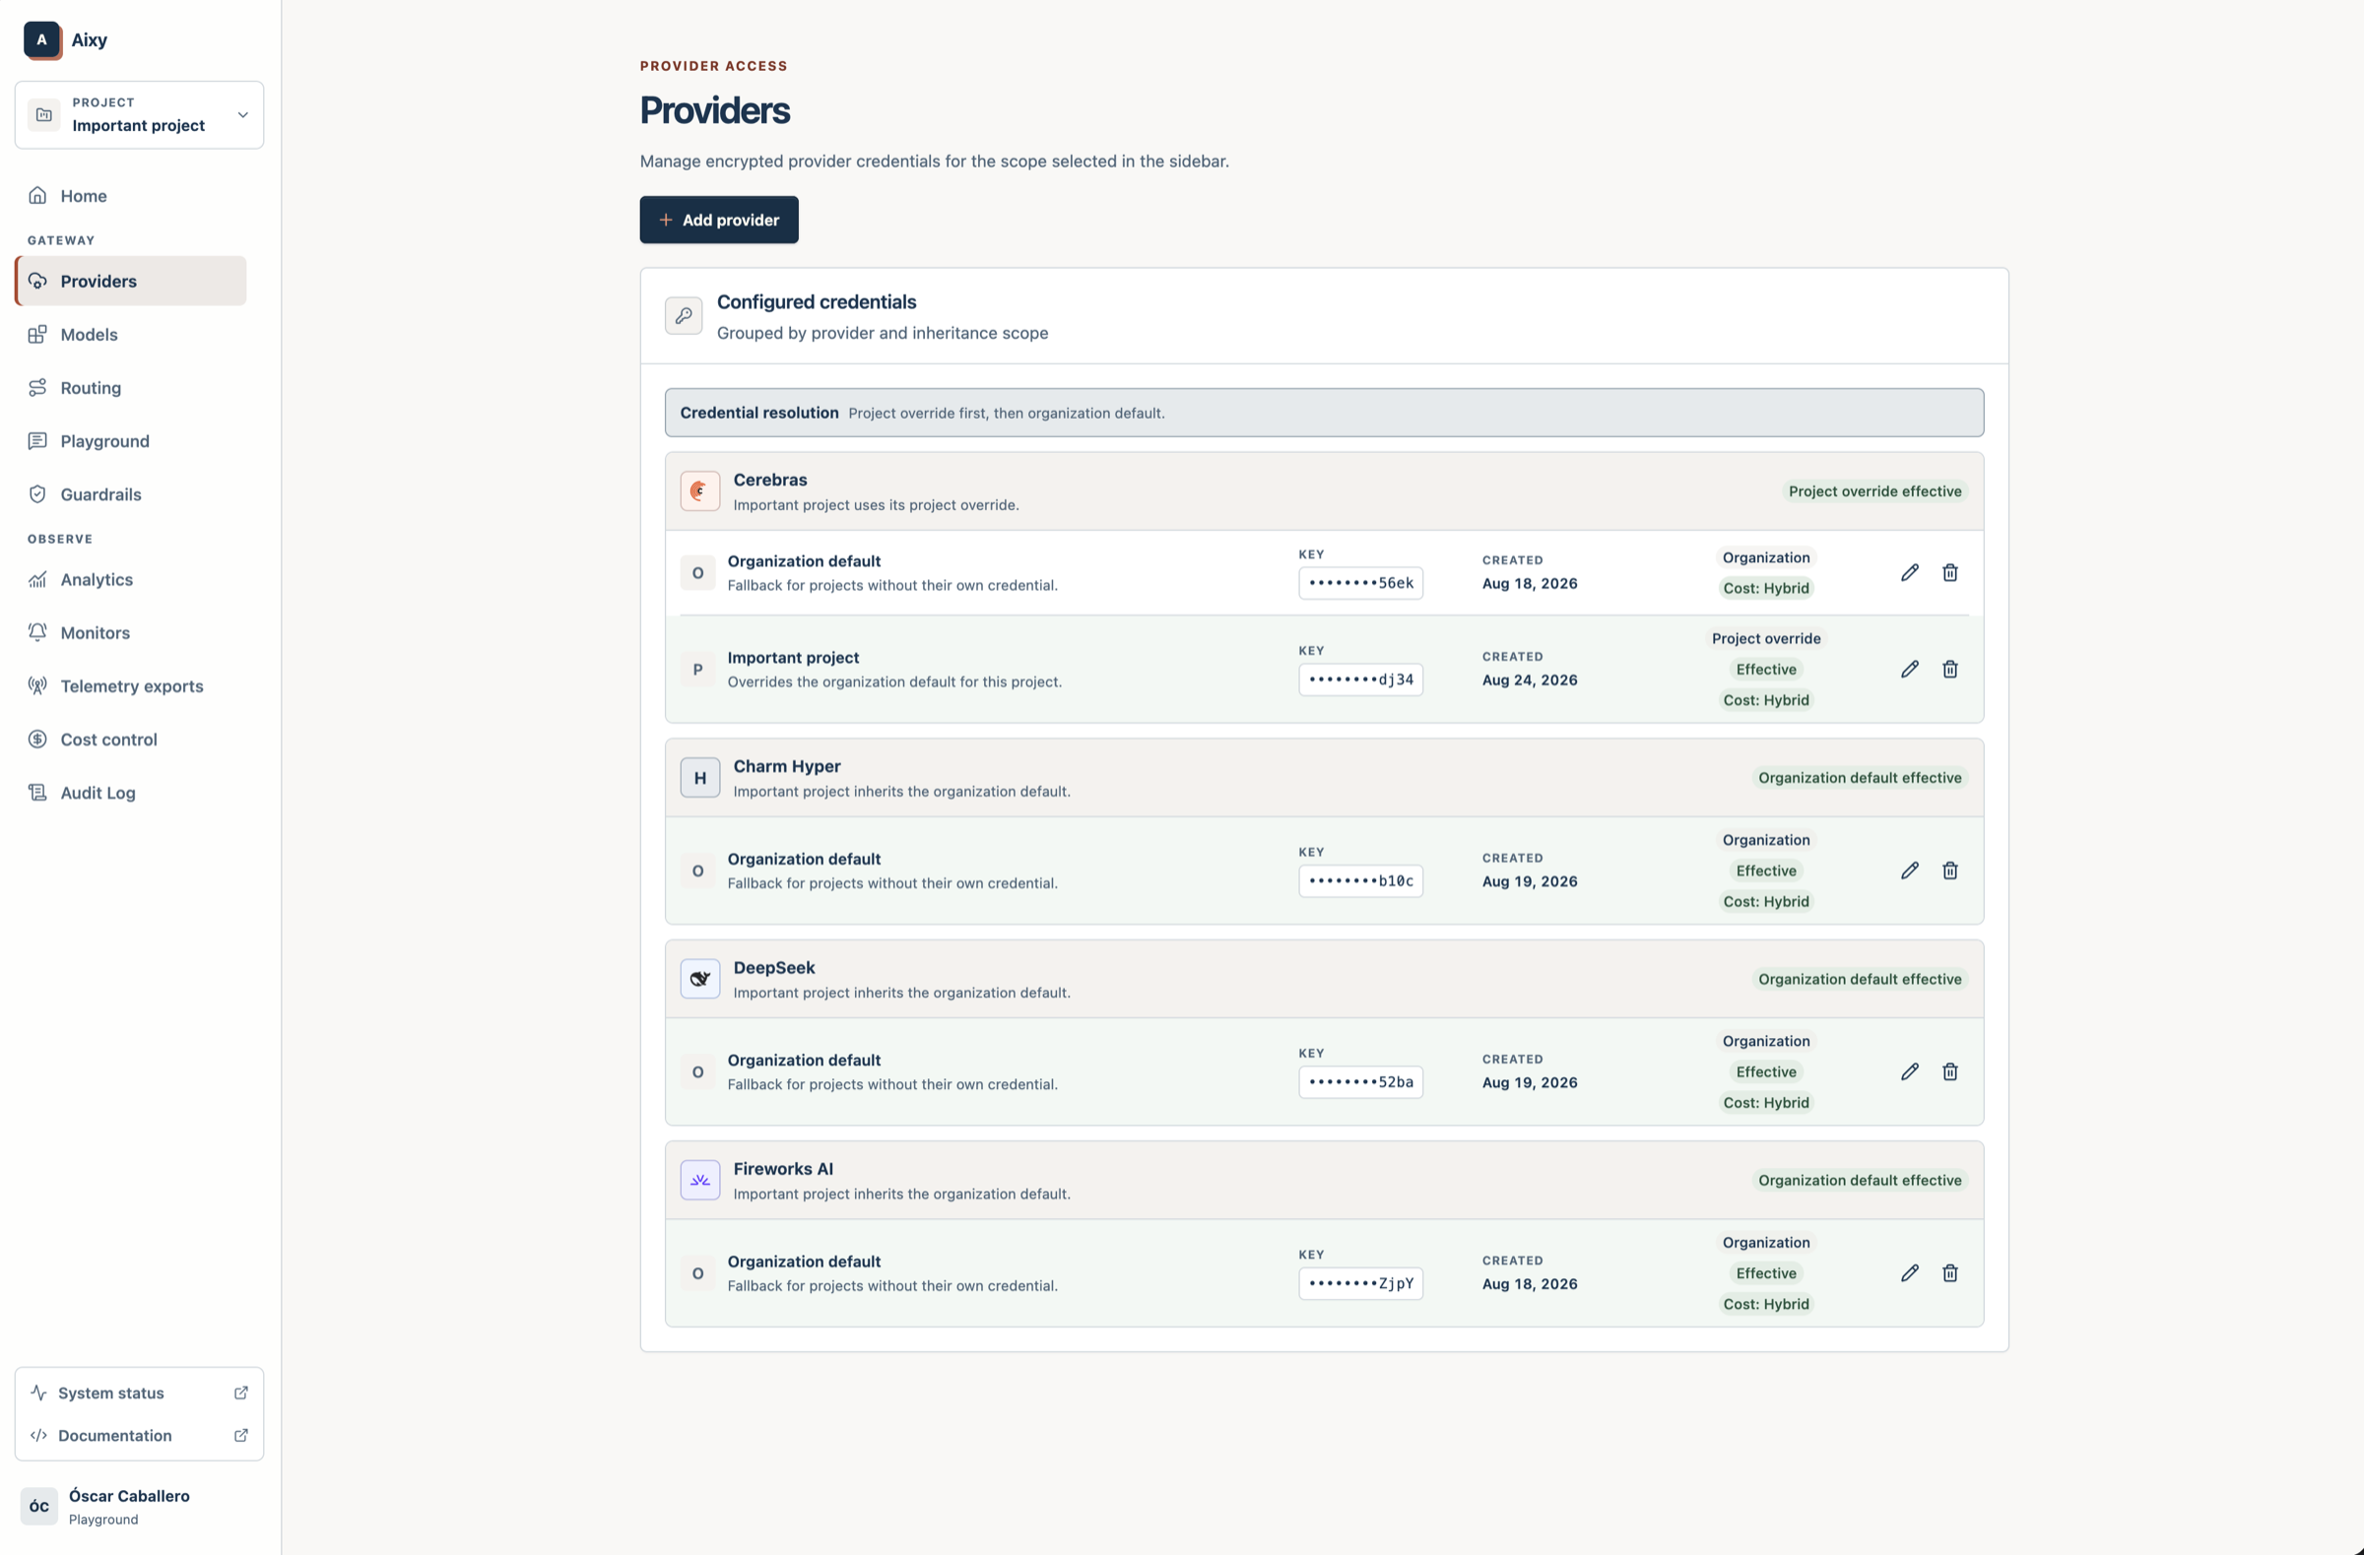Click the masked key ending 52ba

point(1361,1082)
